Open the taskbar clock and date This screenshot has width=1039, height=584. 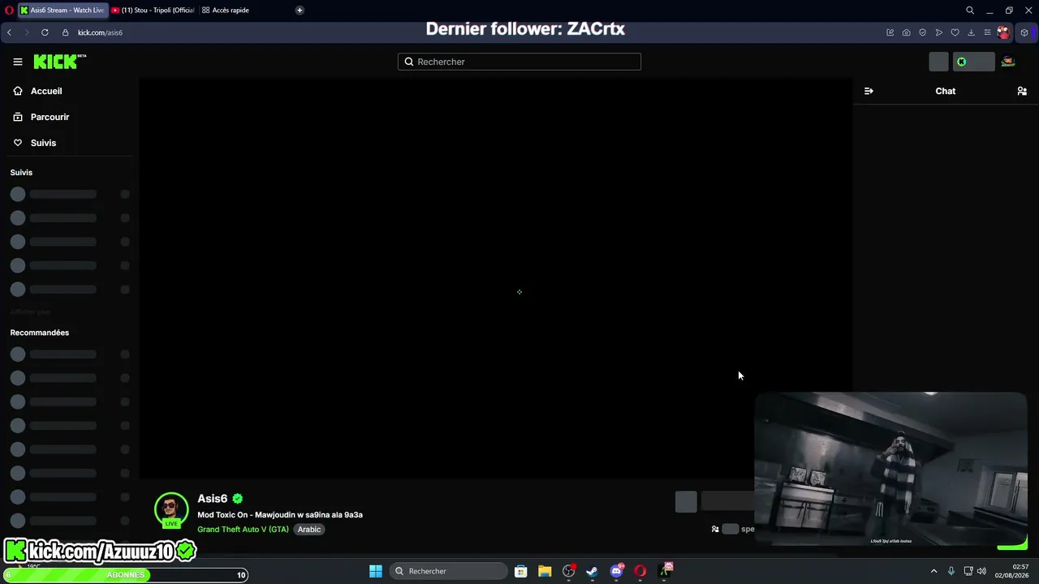click(1013, 571)
